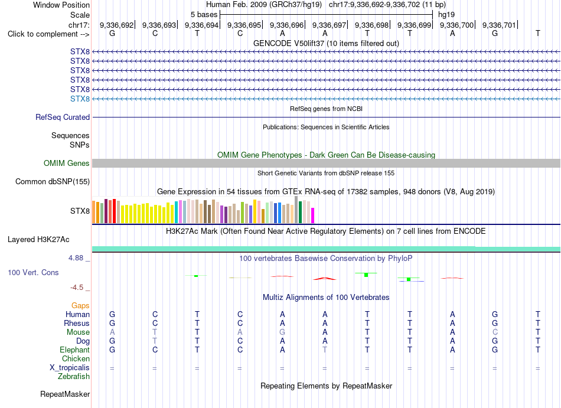561x408 pixels.
Task: Click the Dog species label
Action: click(83, 341)
